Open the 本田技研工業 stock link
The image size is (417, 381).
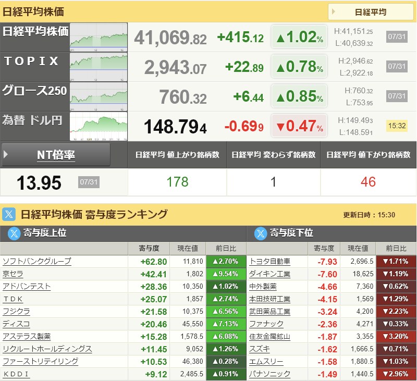[269, 299]
